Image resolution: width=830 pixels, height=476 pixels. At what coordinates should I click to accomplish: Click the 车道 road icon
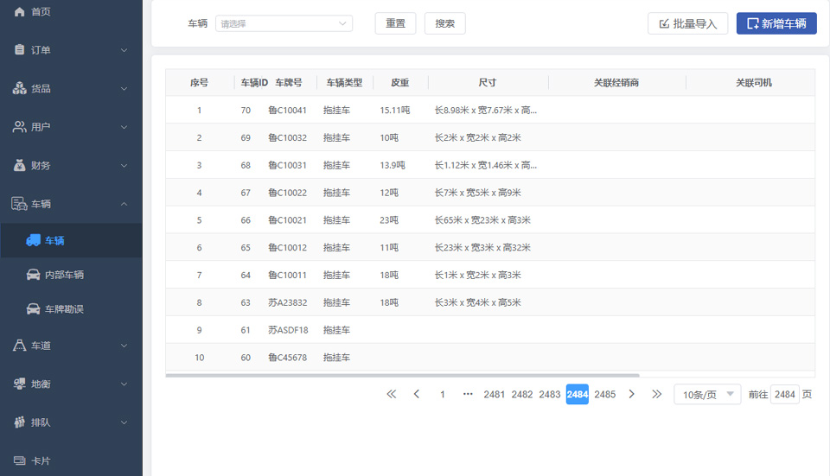[20, 346]
